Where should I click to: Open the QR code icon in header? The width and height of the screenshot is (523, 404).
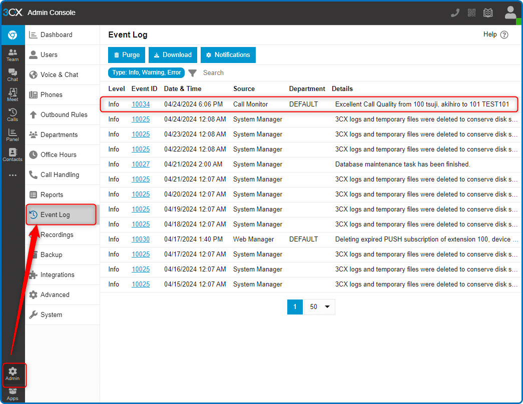coord(471,13)
